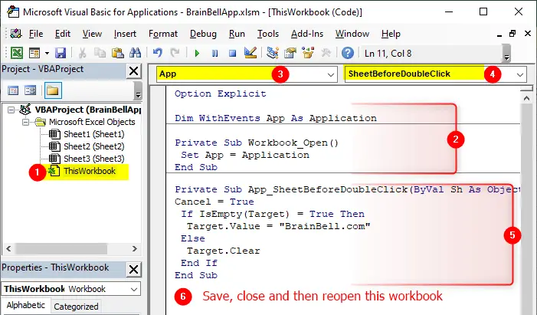Open the Insert menu
Screen dimensions: 537x315
pyautogui.click(x=125, y=34)
